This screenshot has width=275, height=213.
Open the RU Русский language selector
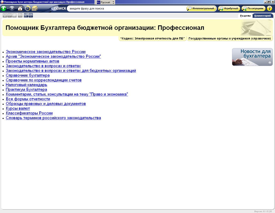tap(103, 2)
